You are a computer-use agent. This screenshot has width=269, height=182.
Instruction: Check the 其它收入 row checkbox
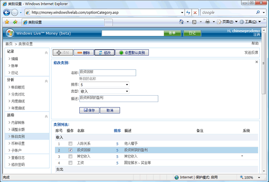point(70,156)
